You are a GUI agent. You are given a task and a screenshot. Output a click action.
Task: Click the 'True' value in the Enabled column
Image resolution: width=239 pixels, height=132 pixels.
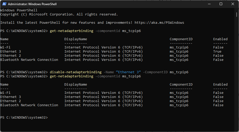(x=217, y=52)
